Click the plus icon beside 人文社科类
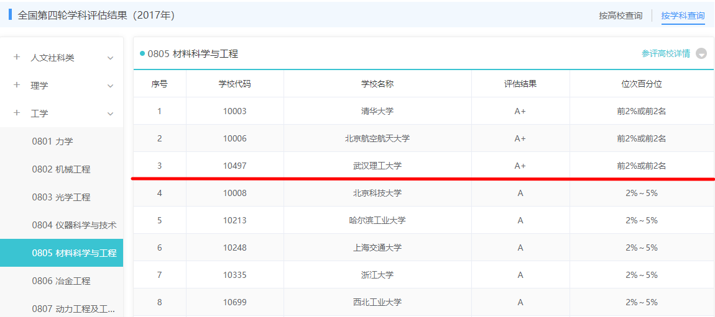Viewport: 715px width, 317px height. [x=17, y=57]
